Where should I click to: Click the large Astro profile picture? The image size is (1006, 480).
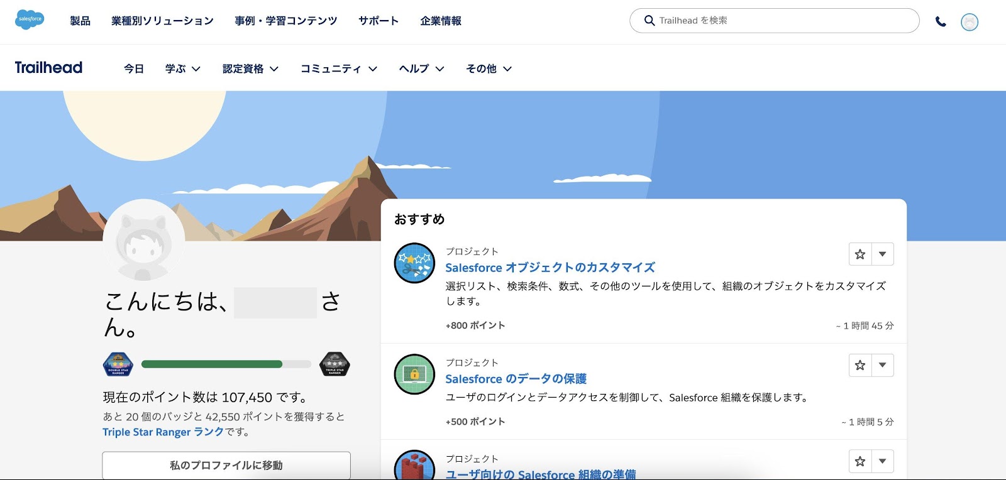coord(144,240)
